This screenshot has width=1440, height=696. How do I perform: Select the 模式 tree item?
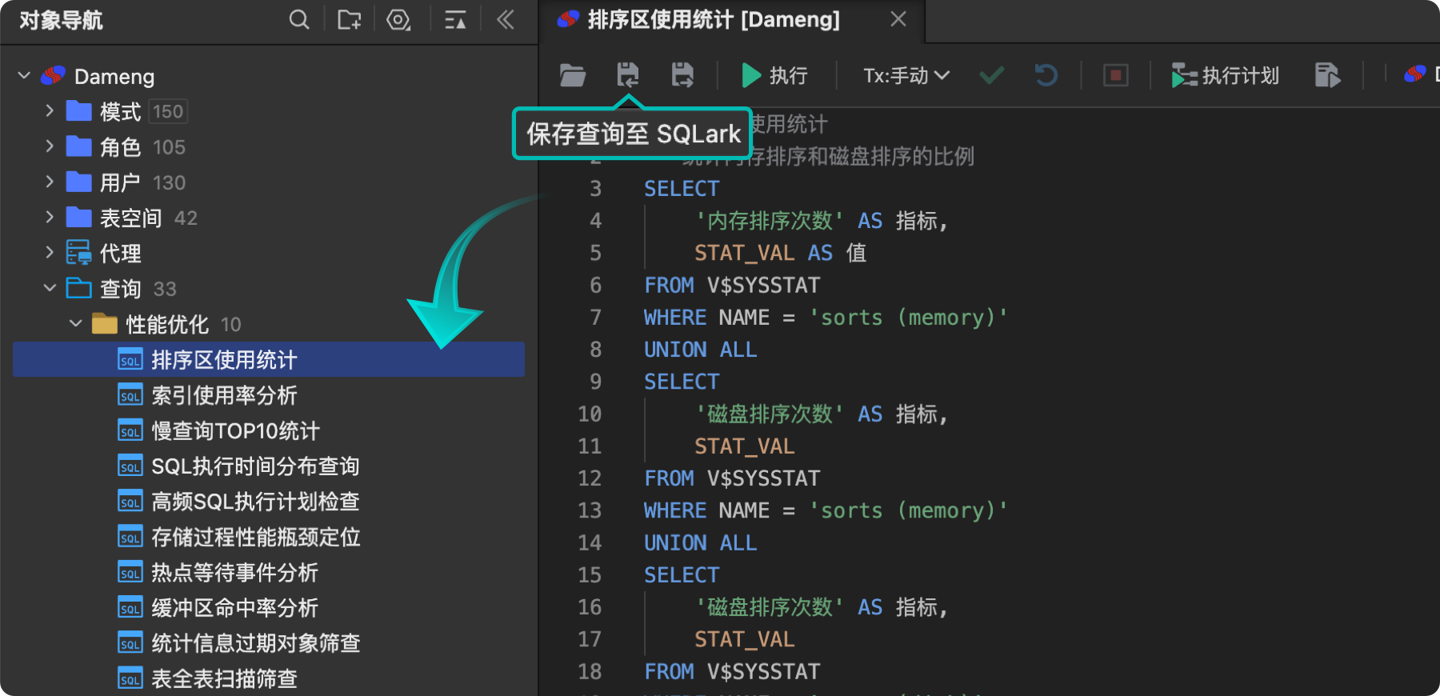[x=121, y=112]
